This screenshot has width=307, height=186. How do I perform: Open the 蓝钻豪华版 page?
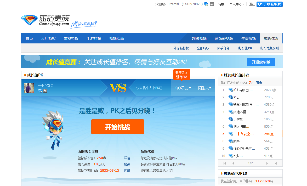coord(224,38)
